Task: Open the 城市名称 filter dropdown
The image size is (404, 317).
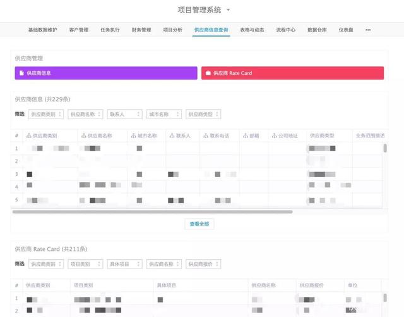Action: (163, 114)
